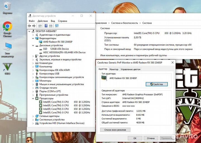Open the Файл menu in Device Manager
Image resolution: width=201 pixels, height=143 pixels.
(x=32, y=21)
